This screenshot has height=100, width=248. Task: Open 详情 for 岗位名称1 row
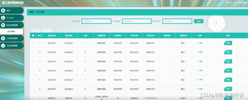[228, 43]
